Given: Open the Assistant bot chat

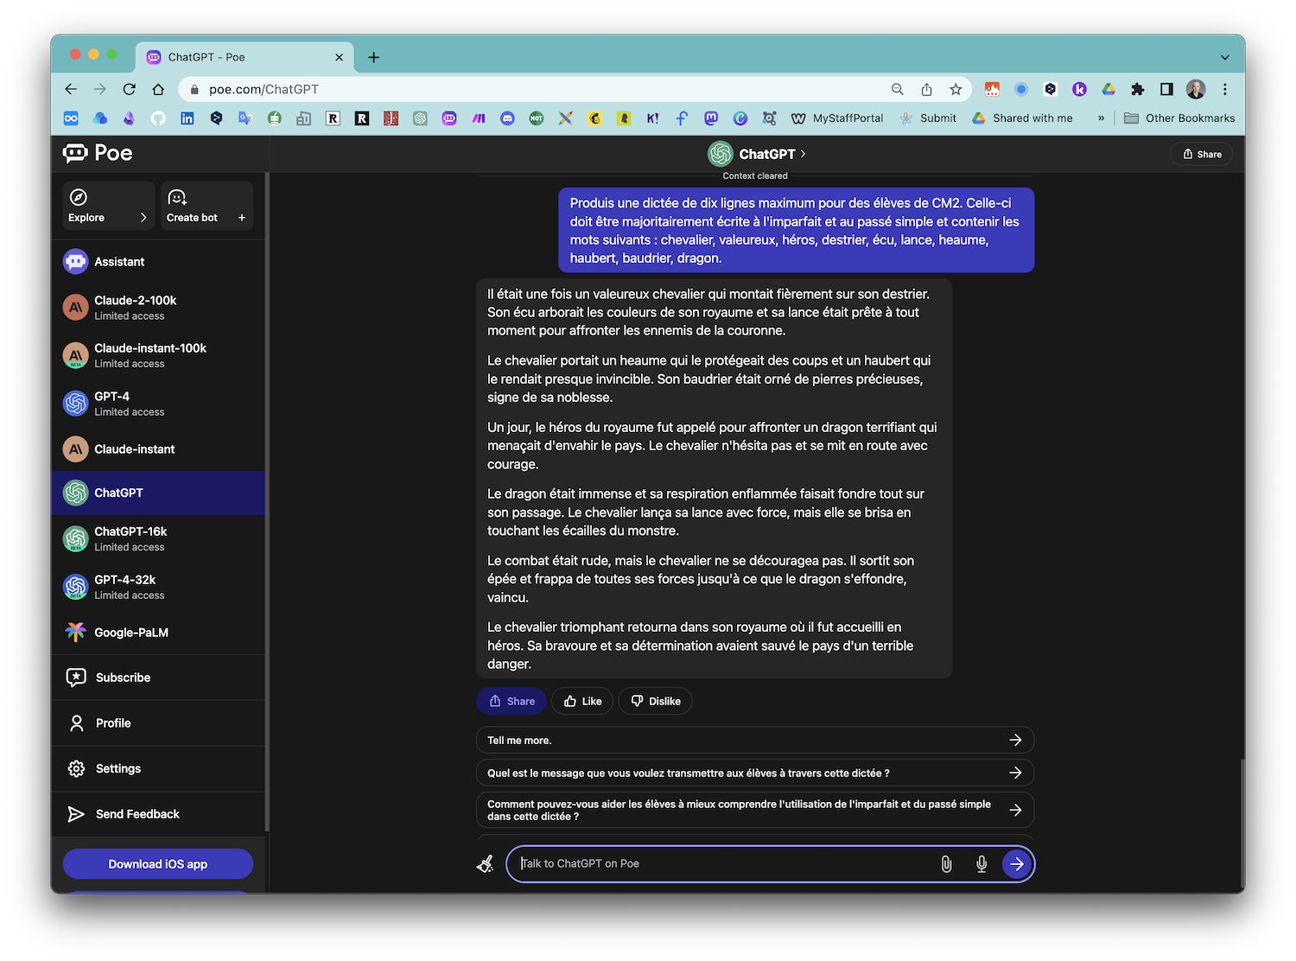Looking at the screenshot, I should pos(158,262).
